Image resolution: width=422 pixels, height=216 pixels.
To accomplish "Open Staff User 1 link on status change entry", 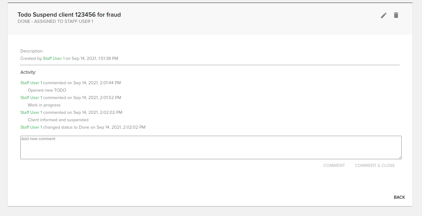I will 31,127.
